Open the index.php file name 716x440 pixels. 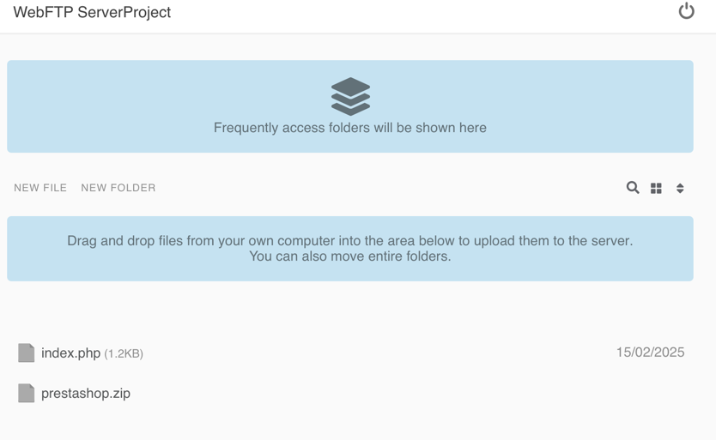pyautogui.click(x=70, y=353)
